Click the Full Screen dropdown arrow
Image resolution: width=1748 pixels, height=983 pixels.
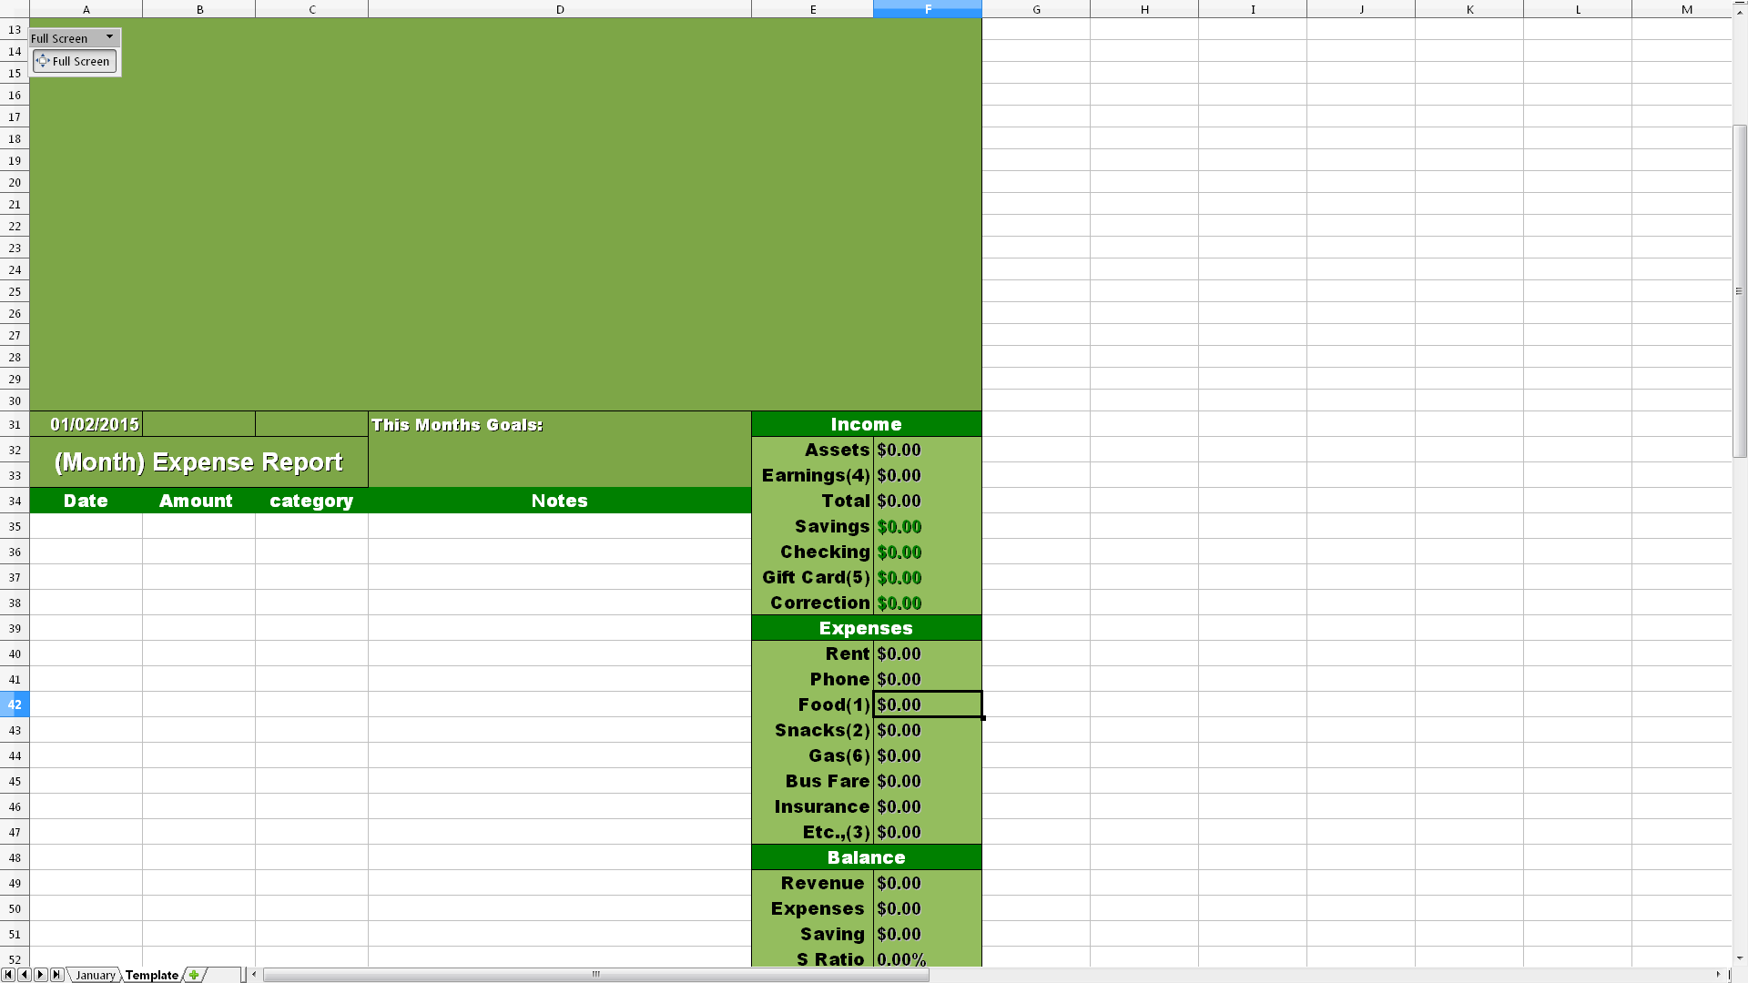click(110, 36)
